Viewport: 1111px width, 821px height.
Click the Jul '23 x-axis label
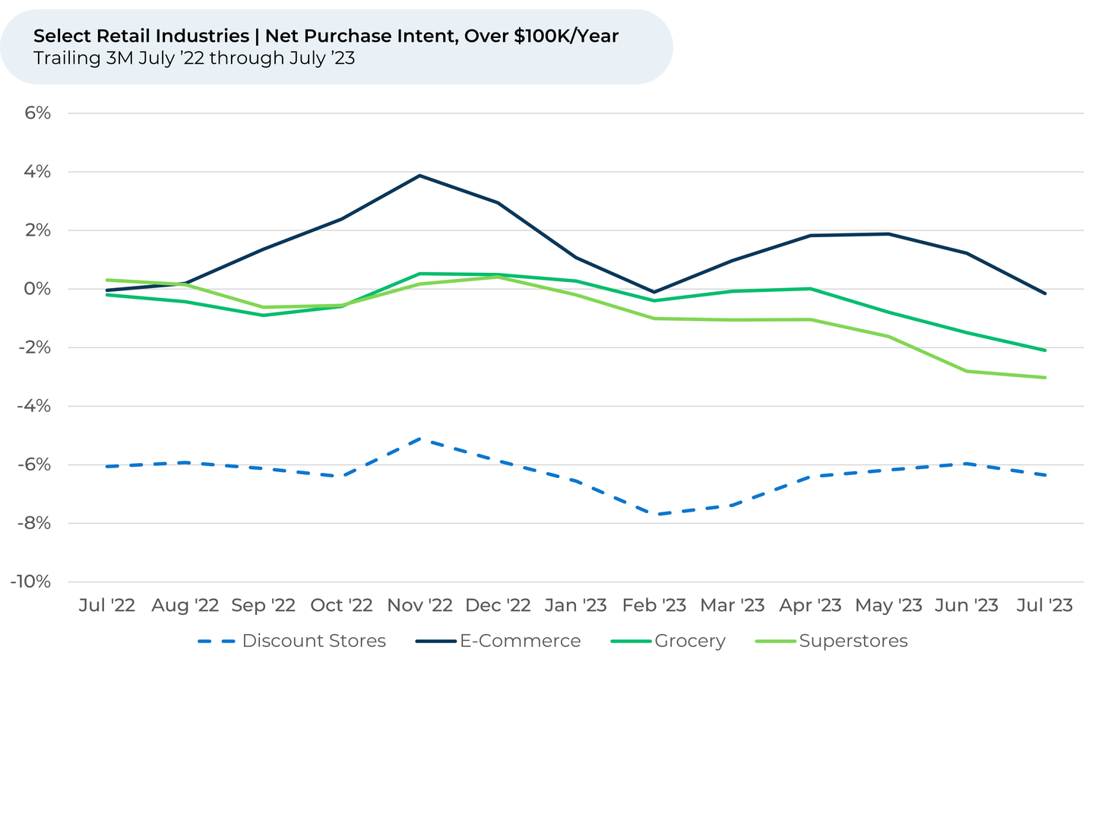click(x=1045, y=605)
